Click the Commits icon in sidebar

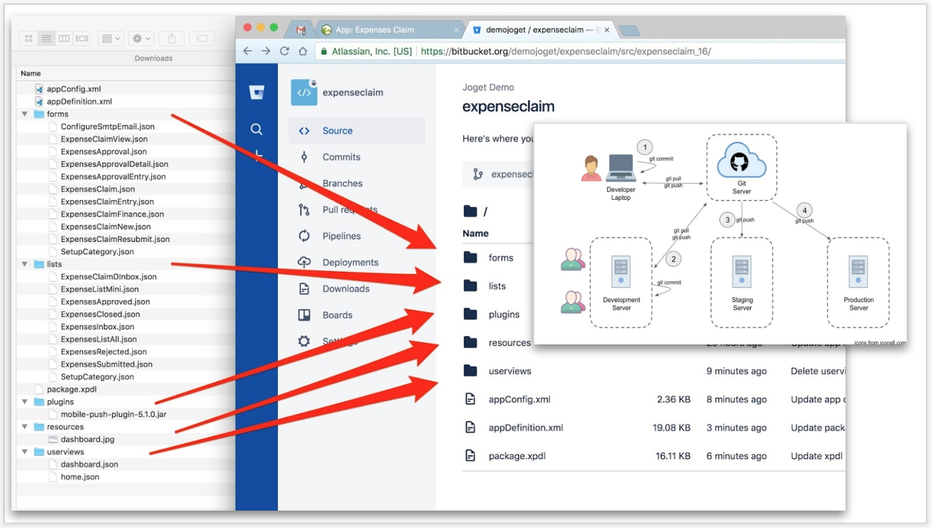pyautogui.click(x=304, y=157)
